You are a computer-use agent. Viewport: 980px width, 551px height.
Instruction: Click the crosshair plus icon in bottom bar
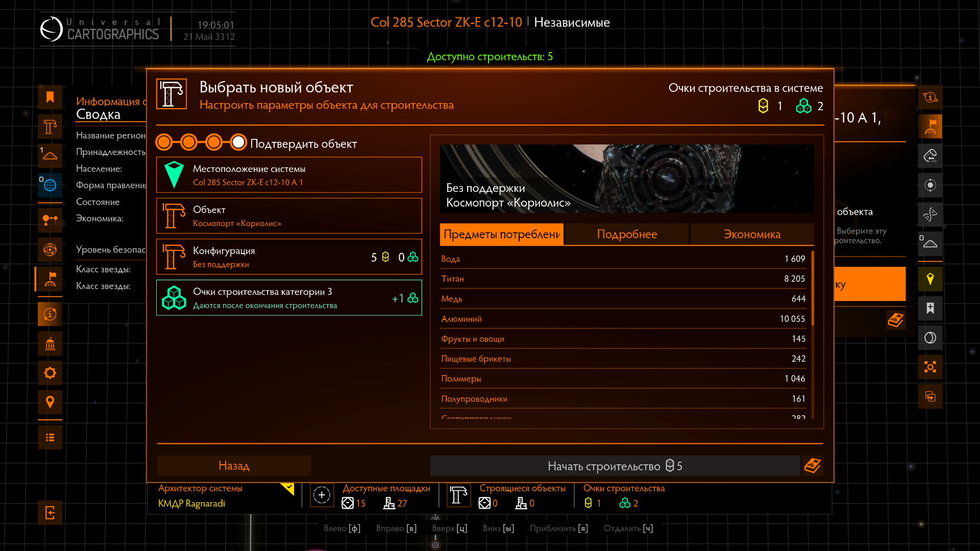[322, 495]
